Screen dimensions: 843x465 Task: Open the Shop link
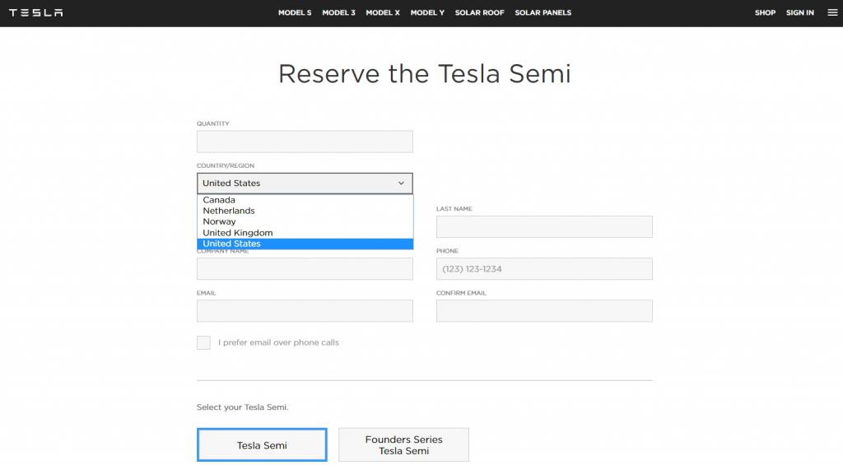click(x=765, y=13)
